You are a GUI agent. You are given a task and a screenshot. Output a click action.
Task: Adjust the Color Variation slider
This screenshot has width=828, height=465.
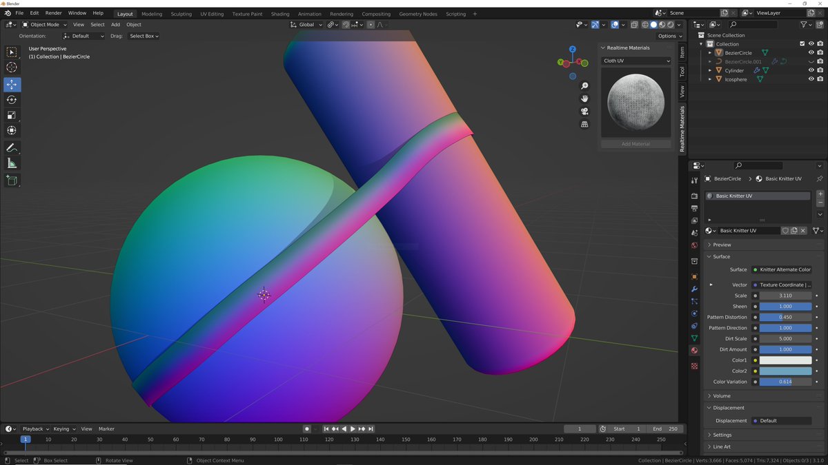(x=785, y=382)
